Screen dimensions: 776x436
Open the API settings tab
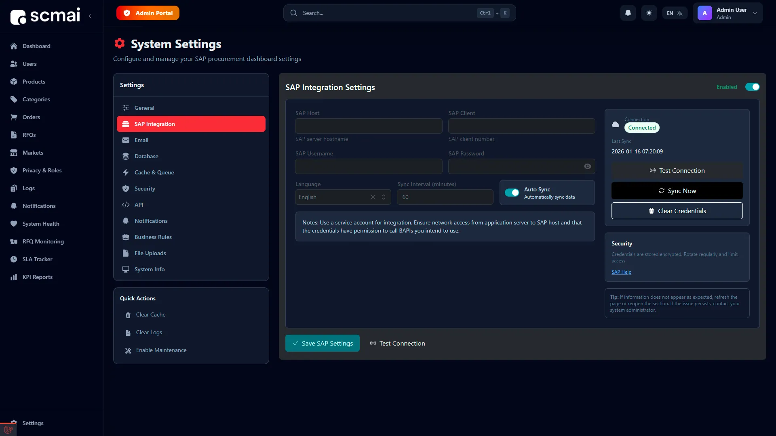click(x=191, y=205)
